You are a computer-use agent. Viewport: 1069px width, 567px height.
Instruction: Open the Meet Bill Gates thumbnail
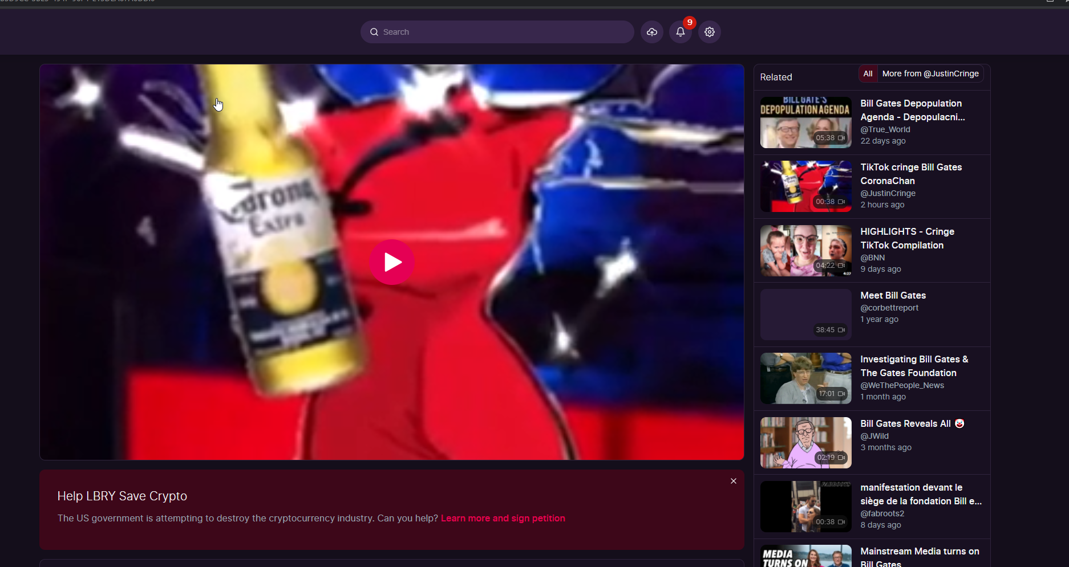(805, 315)
